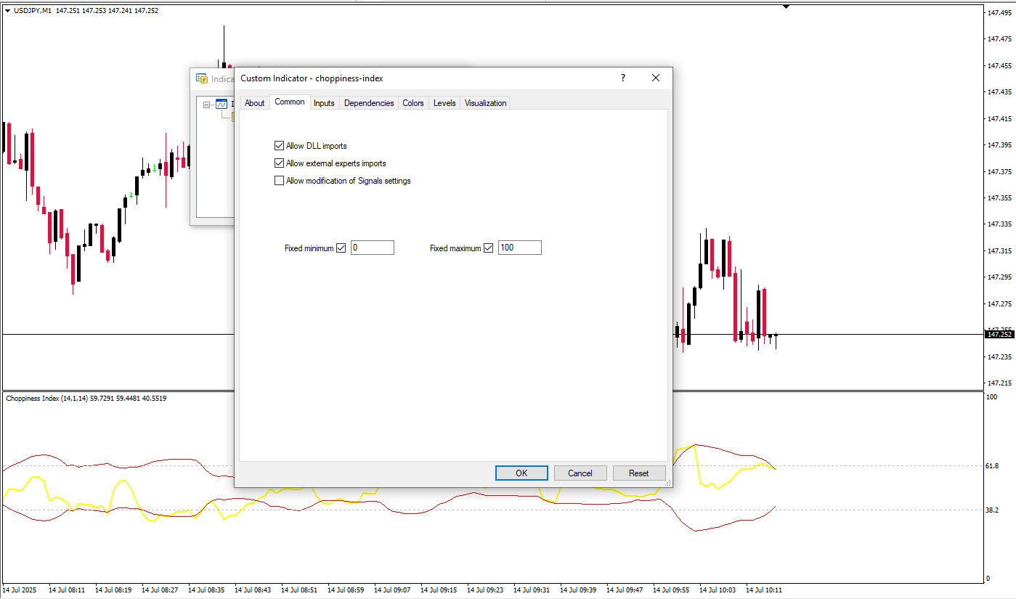The height and width of the screenshot is (599, 1016).
Task: Open the Colors tab
Action: click(x=413, y=103)
